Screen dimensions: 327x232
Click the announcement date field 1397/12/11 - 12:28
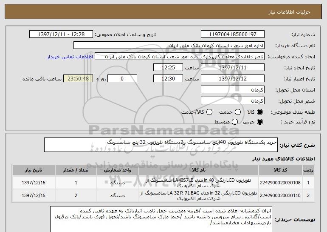[61, 34]
